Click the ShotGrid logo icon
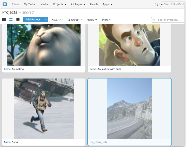Viewport: 186px width, 147px height. click(5, 4)
